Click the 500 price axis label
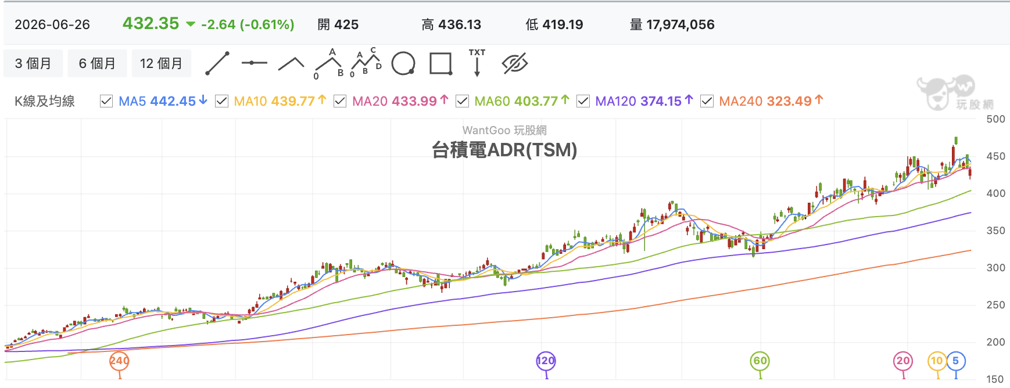Viewport: 1010px width, 388px height. [995, 119]
